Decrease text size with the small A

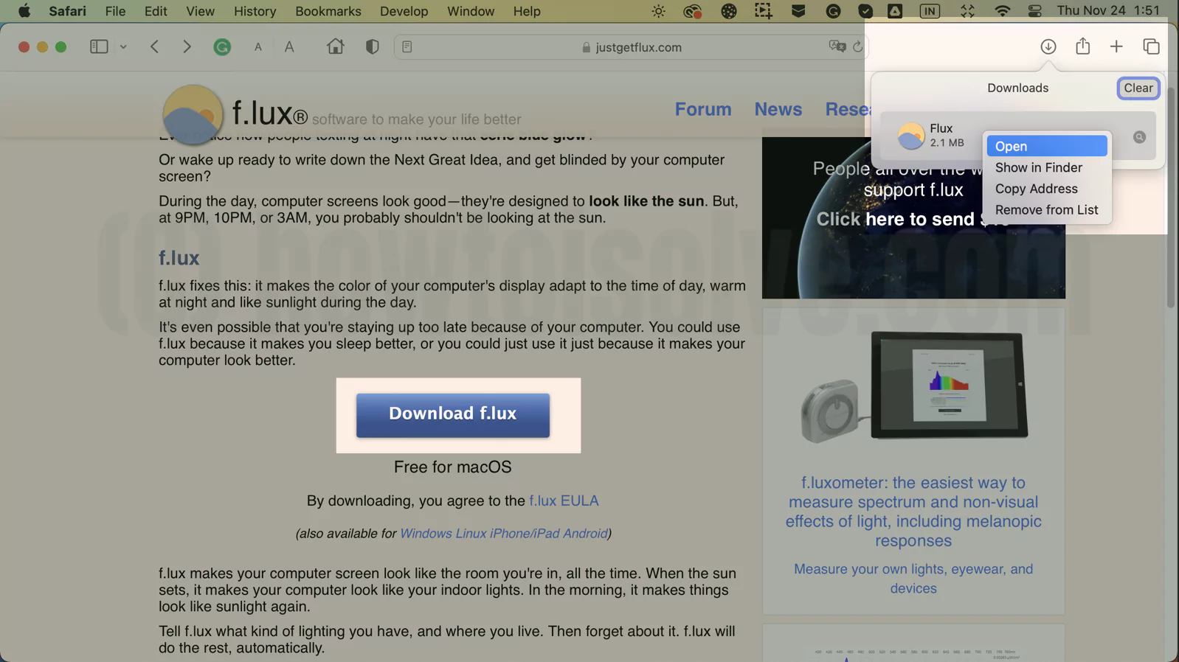[258, 47]
